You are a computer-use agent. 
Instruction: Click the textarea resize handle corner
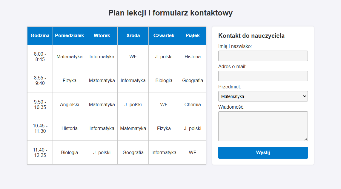click(305, 139)
